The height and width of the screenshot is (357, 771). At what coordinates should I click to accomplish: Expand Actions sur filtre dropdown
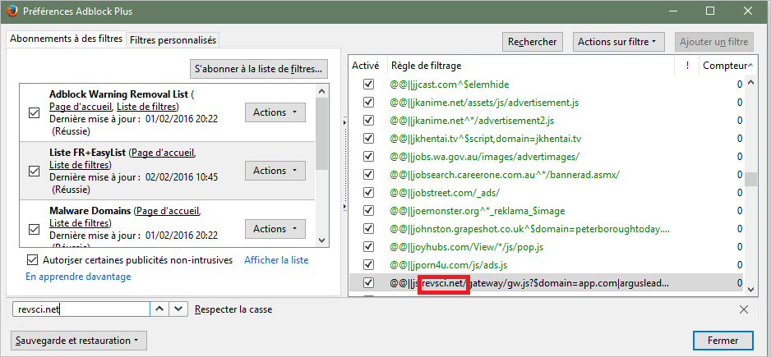coord(616,41)
